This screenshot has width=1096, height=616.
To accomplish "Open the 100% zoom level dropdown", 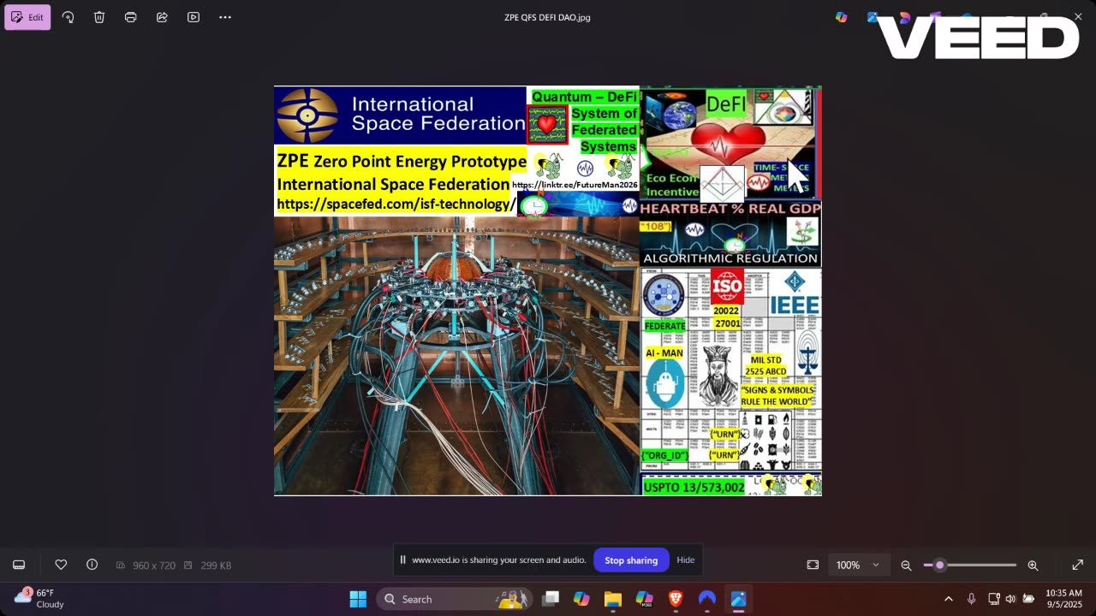I will 858,565.
